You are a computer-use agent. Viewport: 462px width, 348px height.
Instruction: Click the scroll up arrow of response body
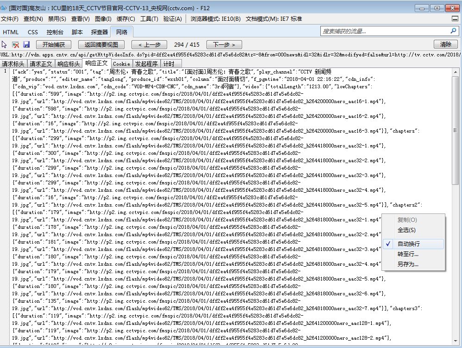pyautogui.click(x=455, y=72)
